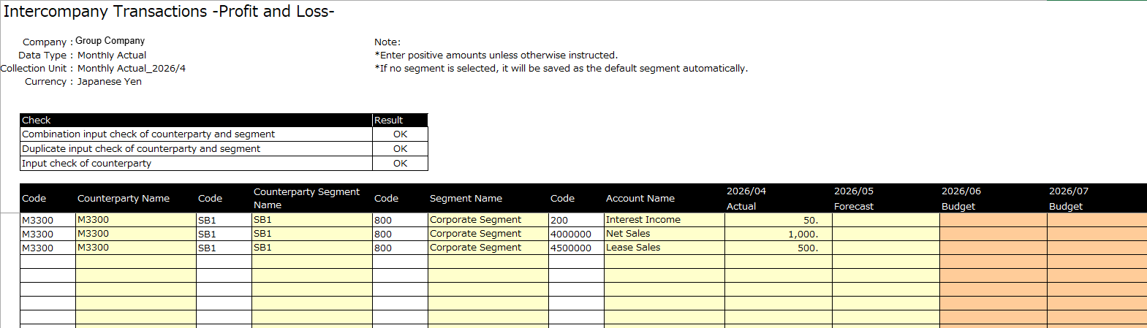Click the 2026/04 actual amount 50 cell
The width and height of the screenshot is (1147, 328).
pos(779,220)
